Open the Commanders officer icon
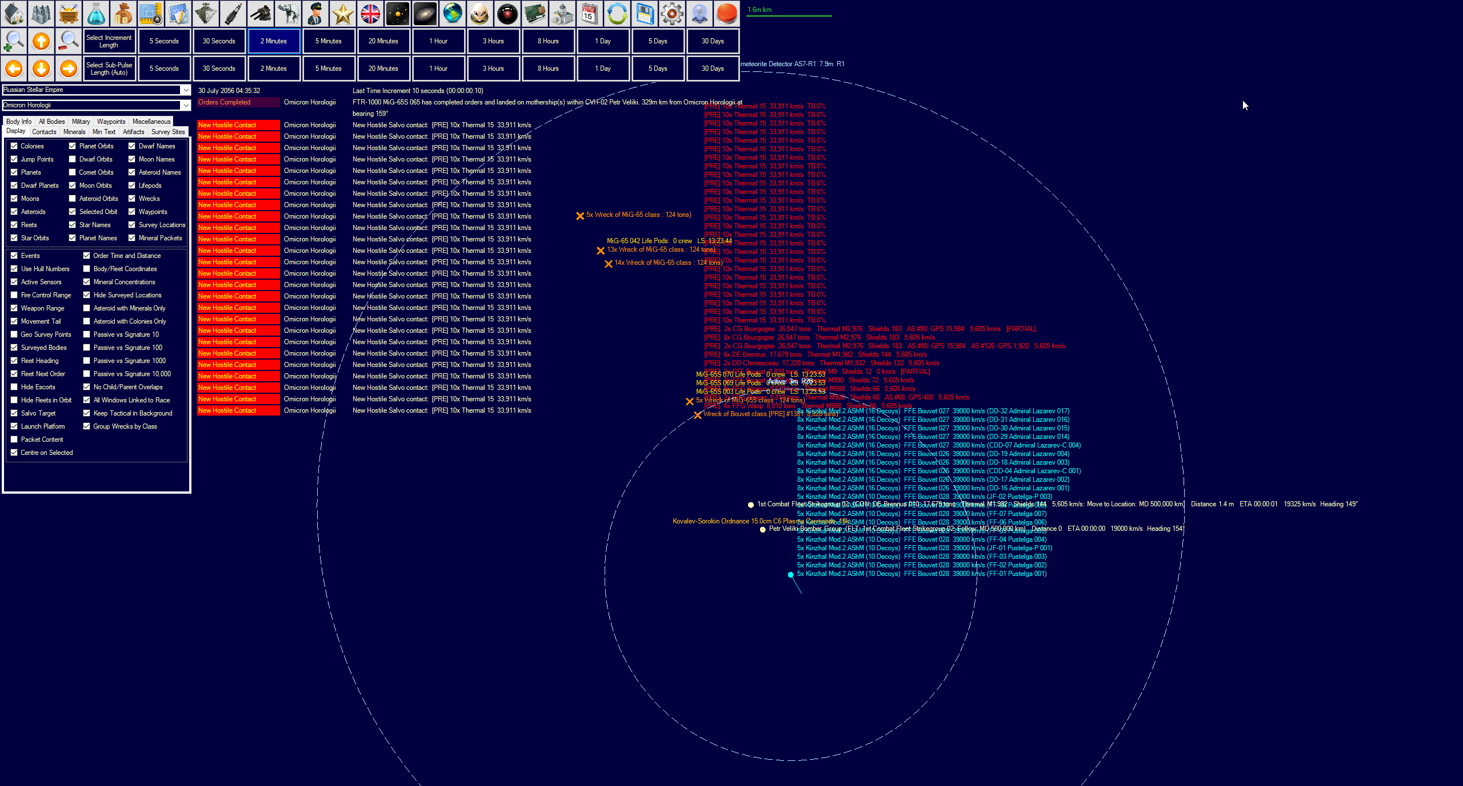The height and width of the screenshot is (786, 1463). point(315,14)
